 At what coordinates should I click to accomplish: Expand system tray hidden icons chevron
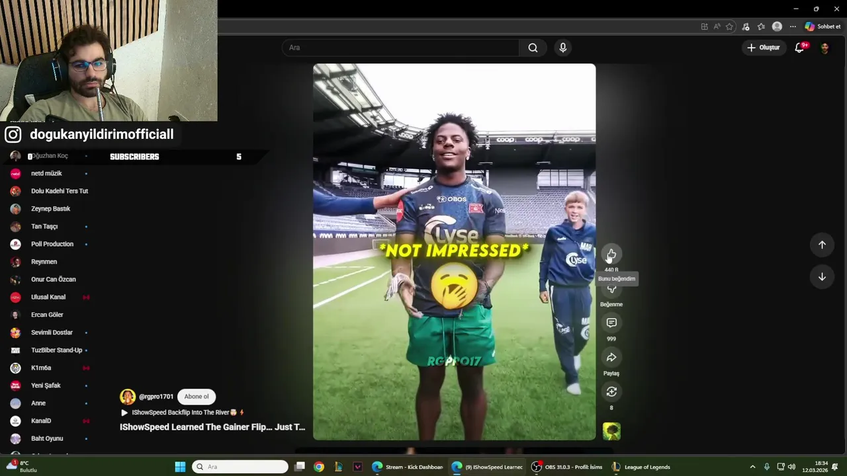(x=752, y=467)
